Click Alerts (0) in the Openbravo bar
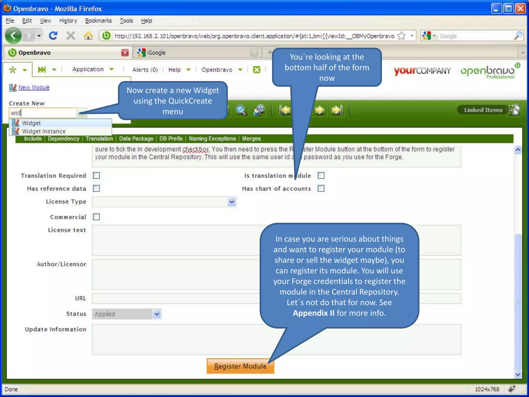Image resolution: width=529 pixels, height=397 pixels. pyautogui.click(x=145, y=70)
